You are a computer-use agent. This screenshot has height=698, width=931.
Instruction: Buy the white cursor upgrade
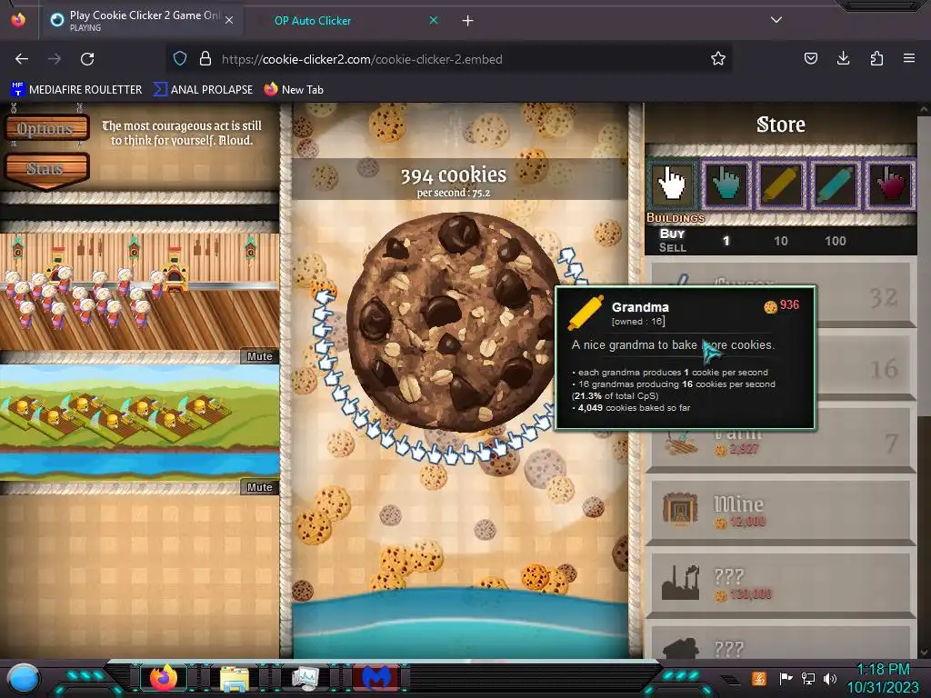tap(672, 184)
